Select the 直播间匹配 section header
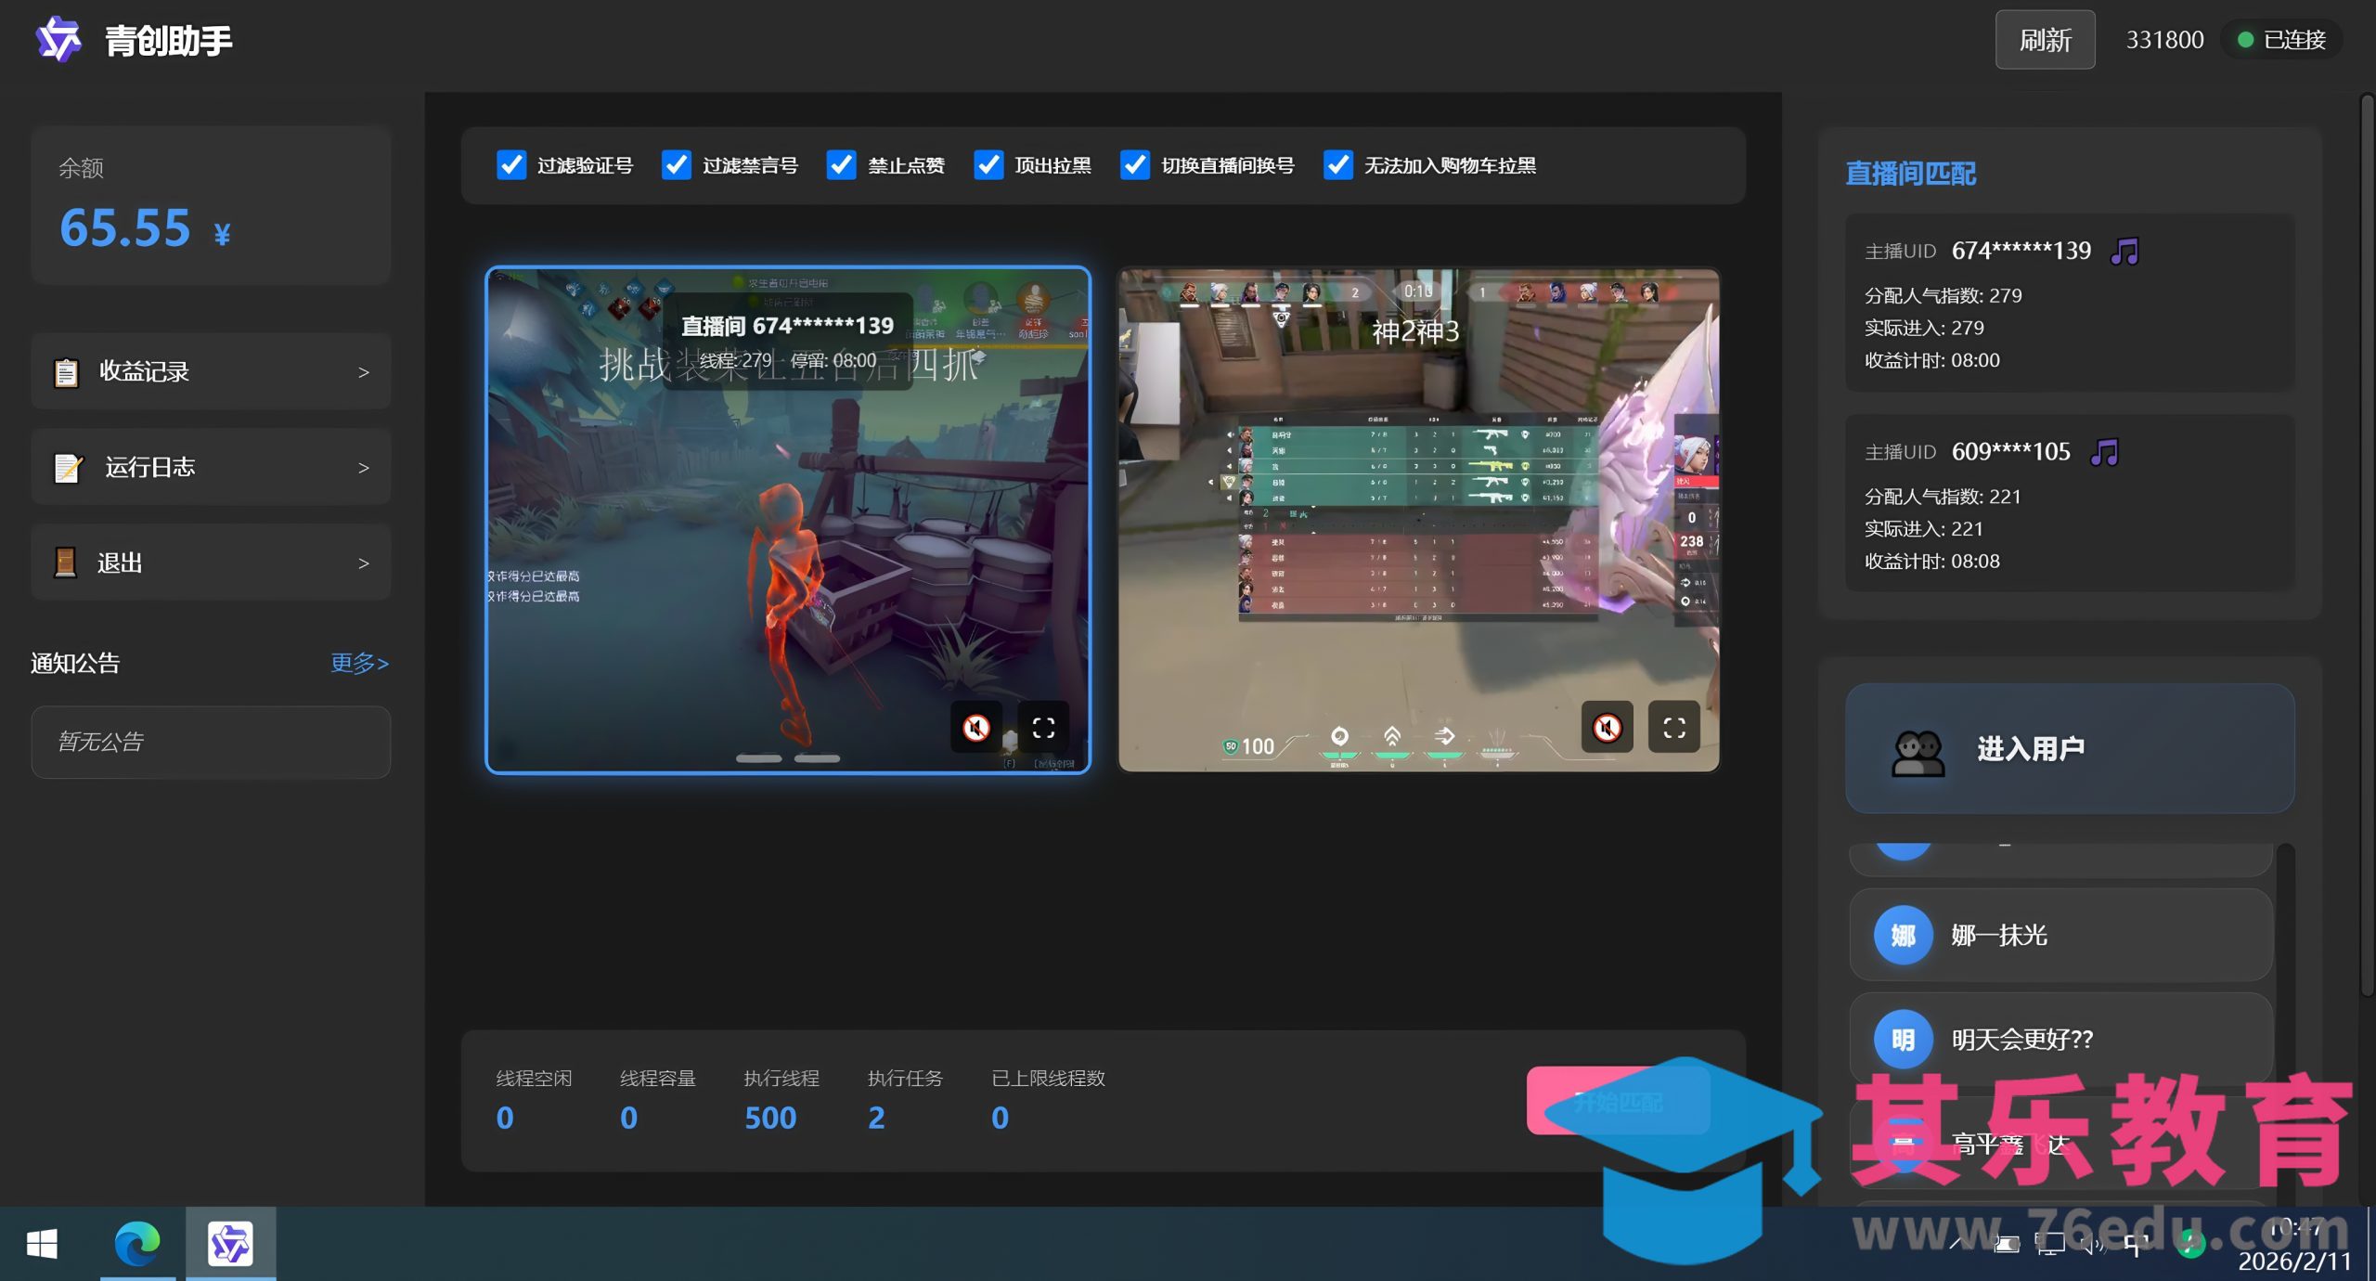The width and height of the screenshot is (2376, 1281). pyautogui.click(x=1910, y=174)
